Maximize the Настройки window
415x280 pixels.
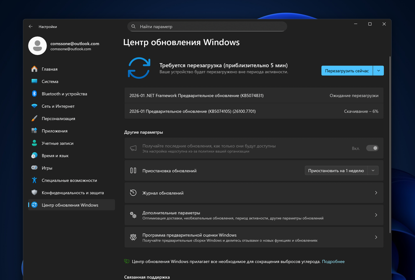[370, 24]
